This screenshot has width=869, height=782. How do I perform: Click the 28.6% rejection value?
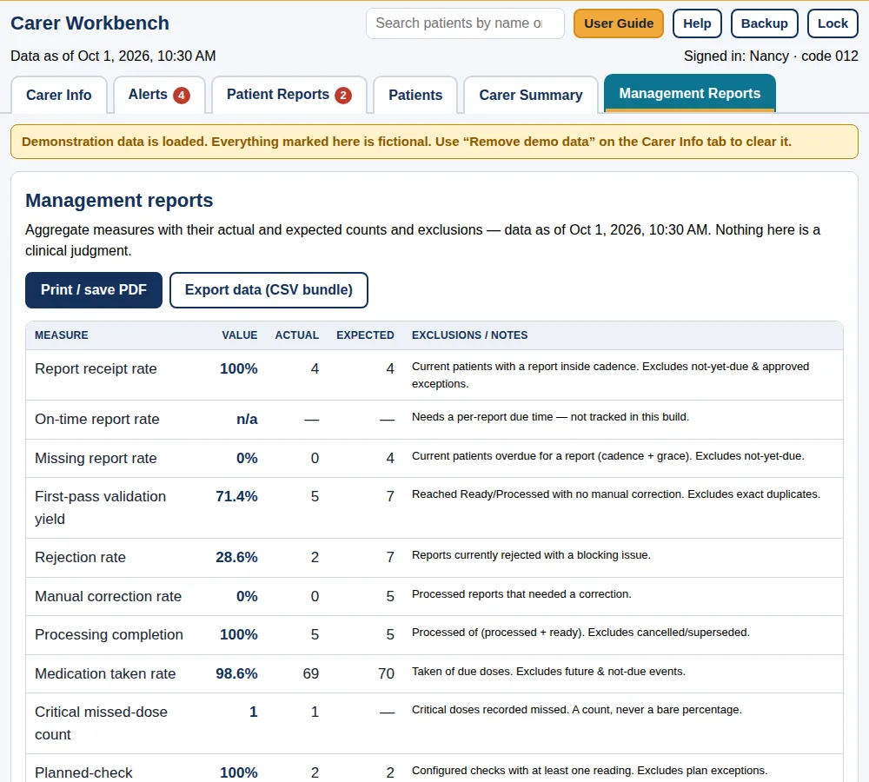pyautogui.click(x=236, y=557)
